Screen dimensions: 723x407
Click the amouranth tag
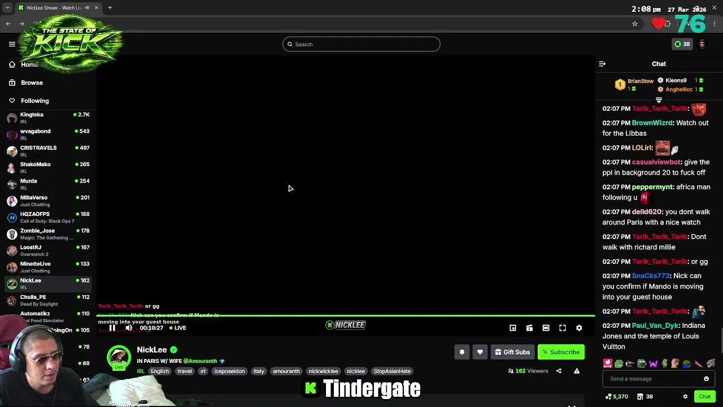[x=286, y=371]
